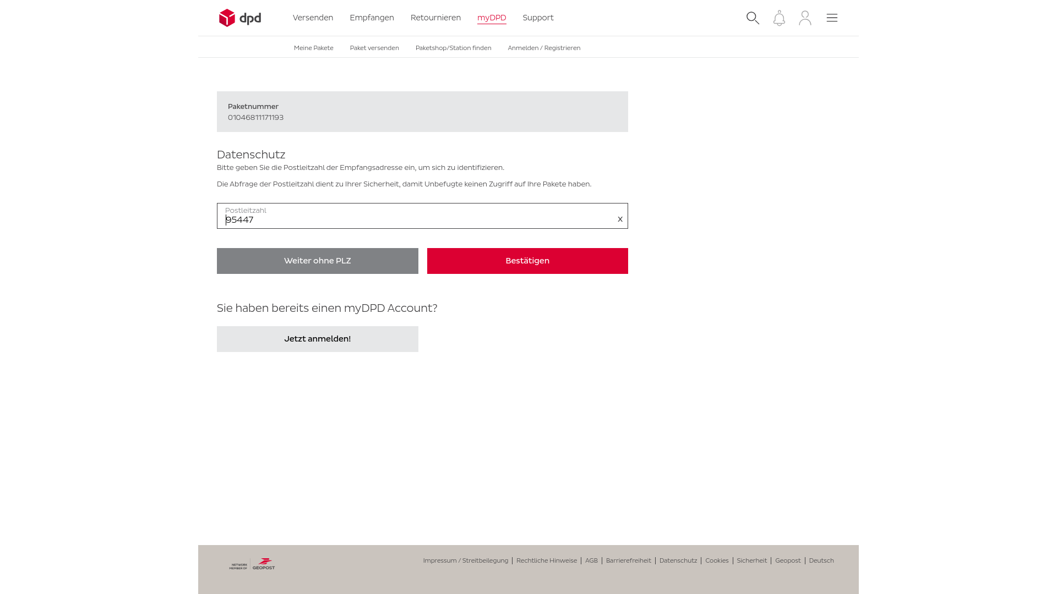Click the red Bestätigen button

pyautogui.click(x=527, y=261)
